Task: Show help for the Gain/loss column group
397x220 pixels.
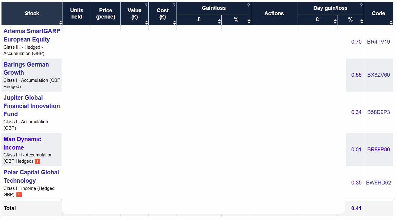Action: pyautogui.click(x=248, y=5)
